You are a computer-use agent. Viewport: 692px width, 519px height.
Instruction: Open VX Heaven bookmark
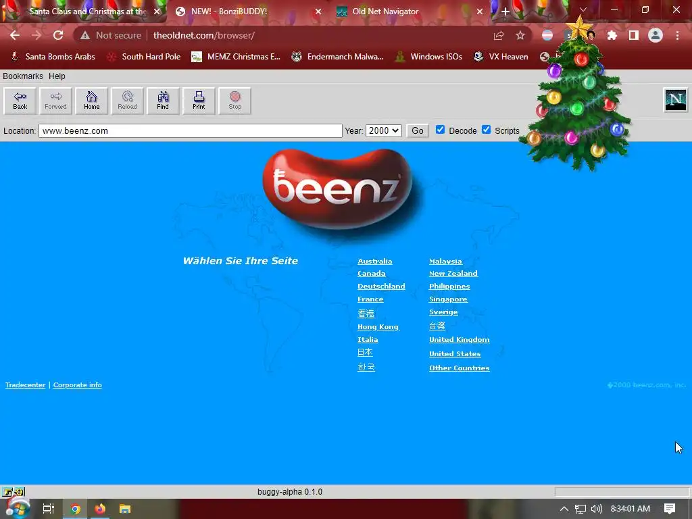(501, 57)
